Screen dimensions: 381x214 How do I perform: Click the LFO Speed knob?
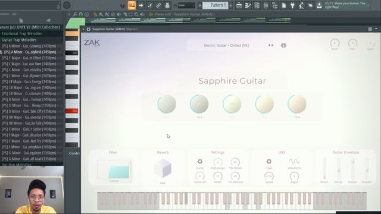pyautogui.click(x=268, y=176)
